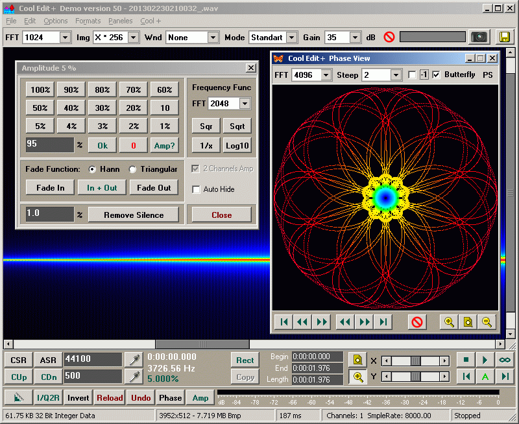Click the Remove Silence button
The height and width of the screenshot is (424, 519).
[x=134, y=215]
